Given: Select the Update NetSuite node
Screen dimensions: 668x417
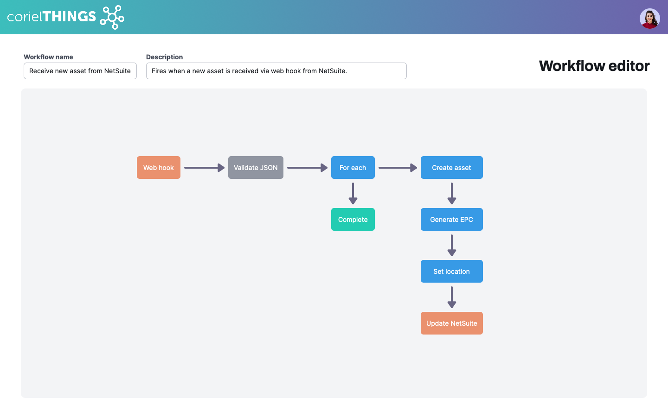Looking at the screenshot, I should click(451, 323).
